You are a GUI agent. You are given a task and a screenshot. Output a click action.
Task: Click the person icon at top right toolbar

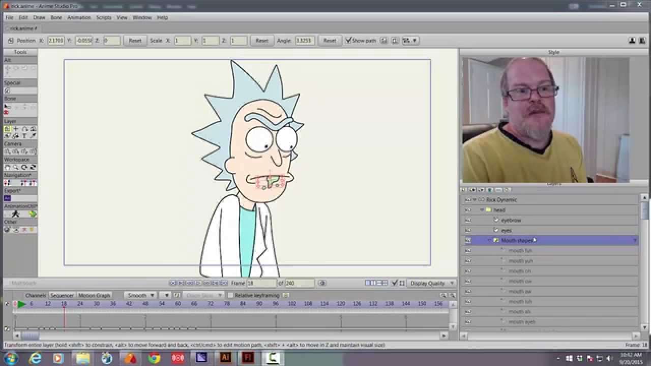(632, 40)
